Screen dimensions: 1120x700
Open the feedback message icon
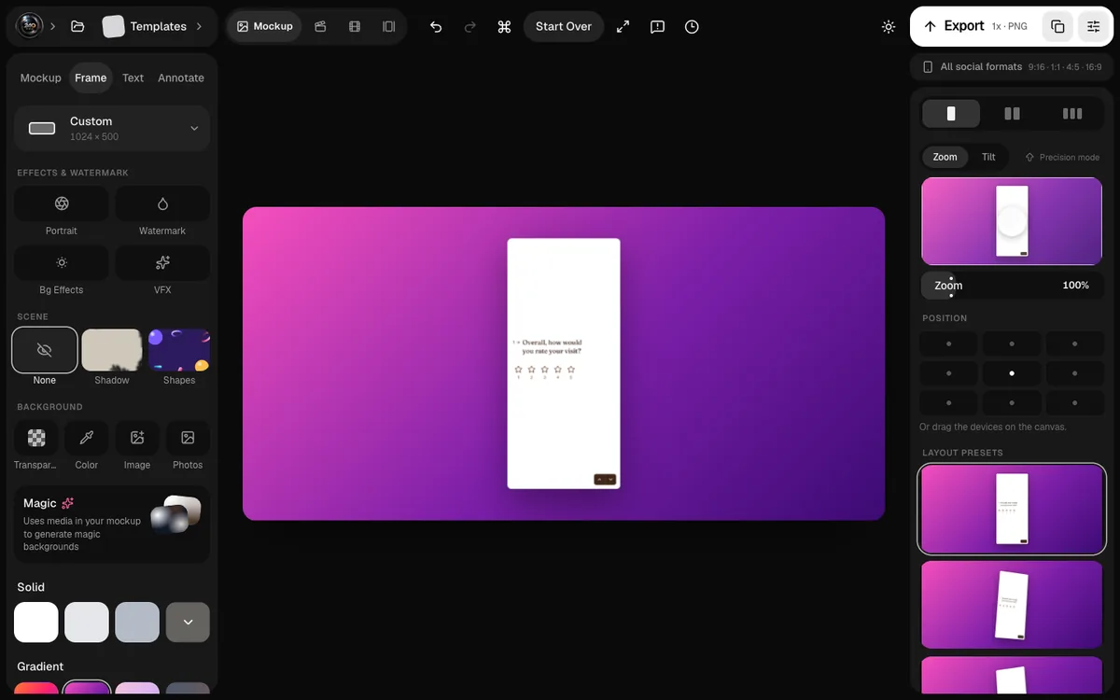(658, 26)
